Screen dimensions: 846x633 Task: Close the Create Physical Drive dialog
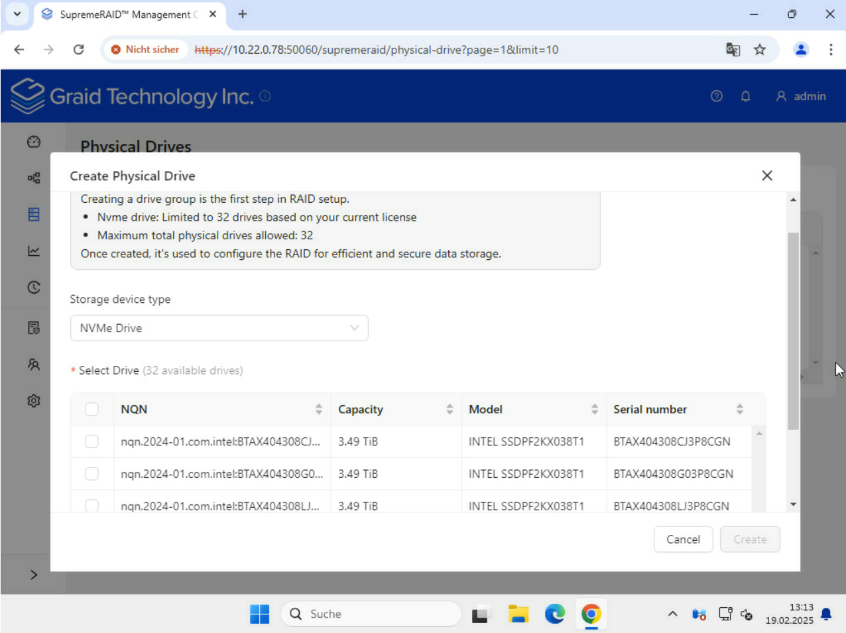pos(767,176)
